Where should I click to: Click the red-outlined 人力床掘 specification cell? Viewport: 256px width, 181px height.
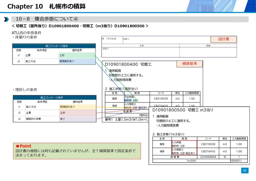184,144
